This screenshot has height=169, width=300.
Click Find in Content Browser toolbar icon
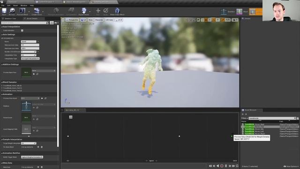[12, 11]
